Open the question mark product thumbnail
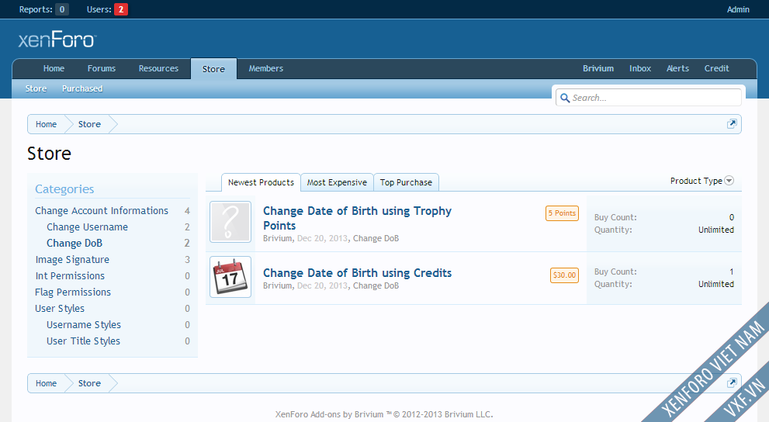Viewport: 769px width, 422px height. pyautogui.click(x=230, y=222)
